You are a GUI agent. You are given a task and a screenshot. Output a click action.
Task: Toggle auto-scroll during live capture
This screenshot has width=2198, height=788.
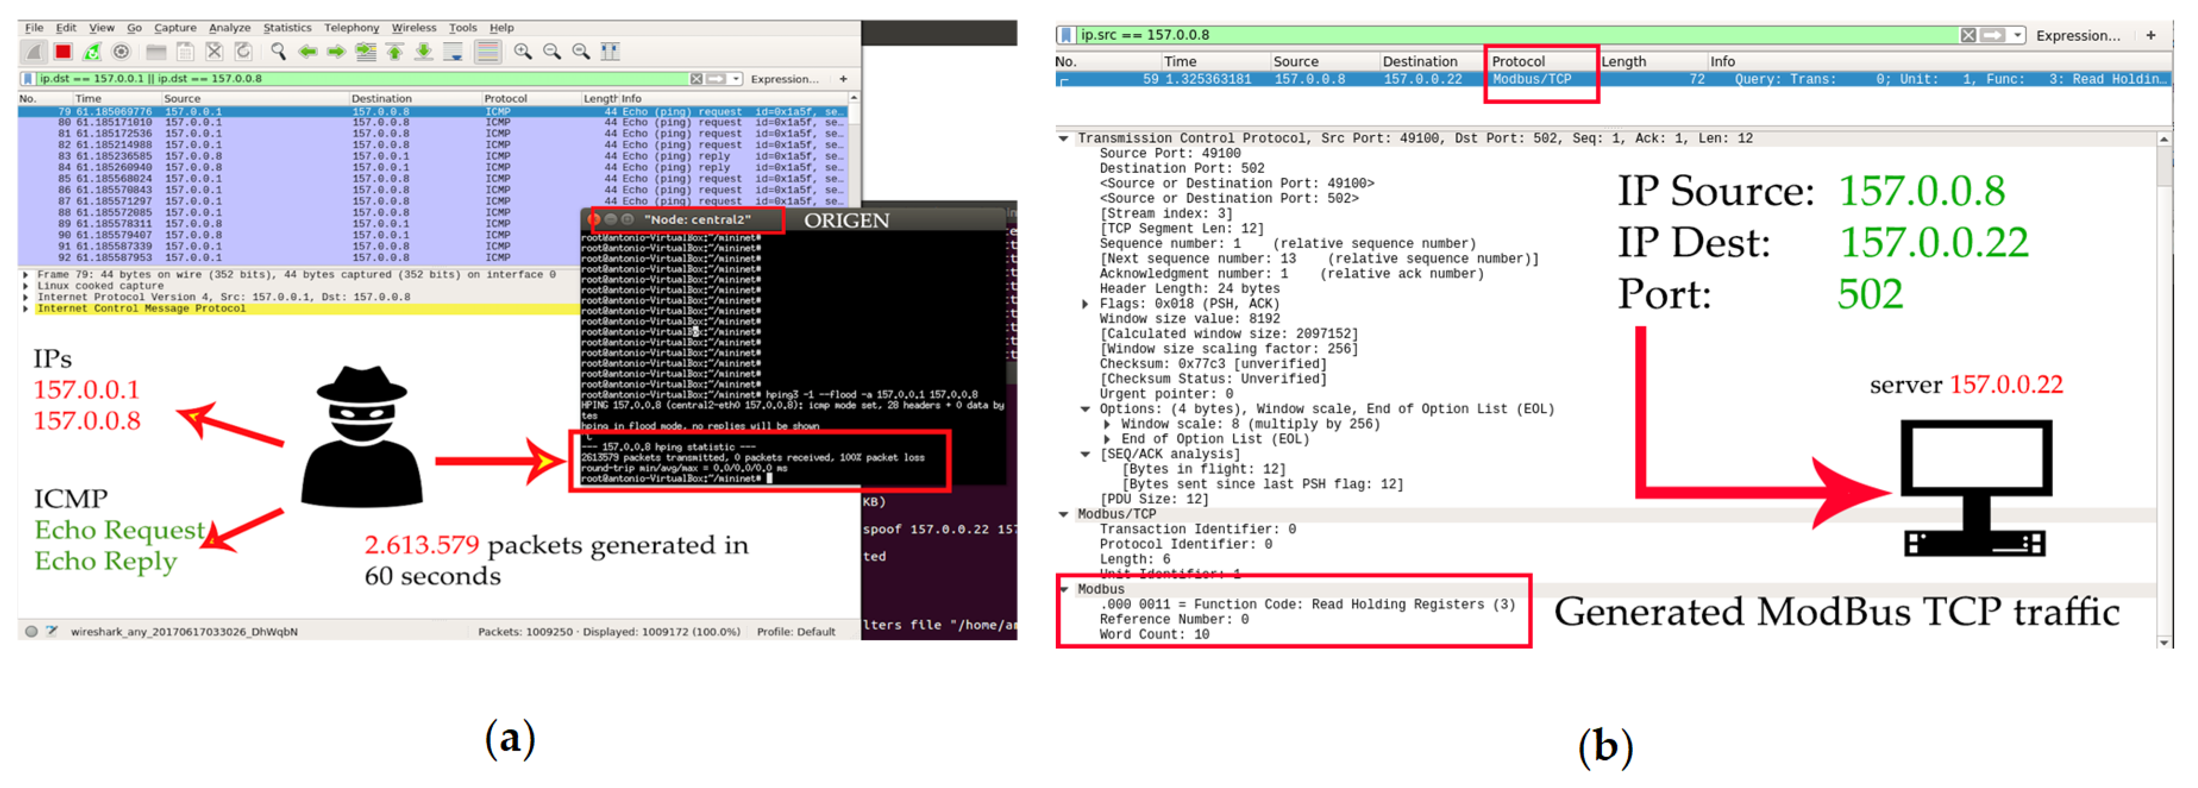(454, 52)
